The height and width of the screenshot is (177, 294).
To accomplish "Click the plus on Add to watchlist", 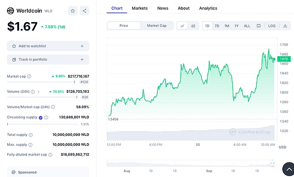I will (x=82, y=46).
